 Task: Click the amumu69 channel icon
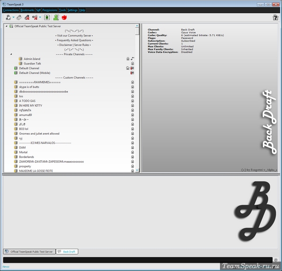(16, 115)
